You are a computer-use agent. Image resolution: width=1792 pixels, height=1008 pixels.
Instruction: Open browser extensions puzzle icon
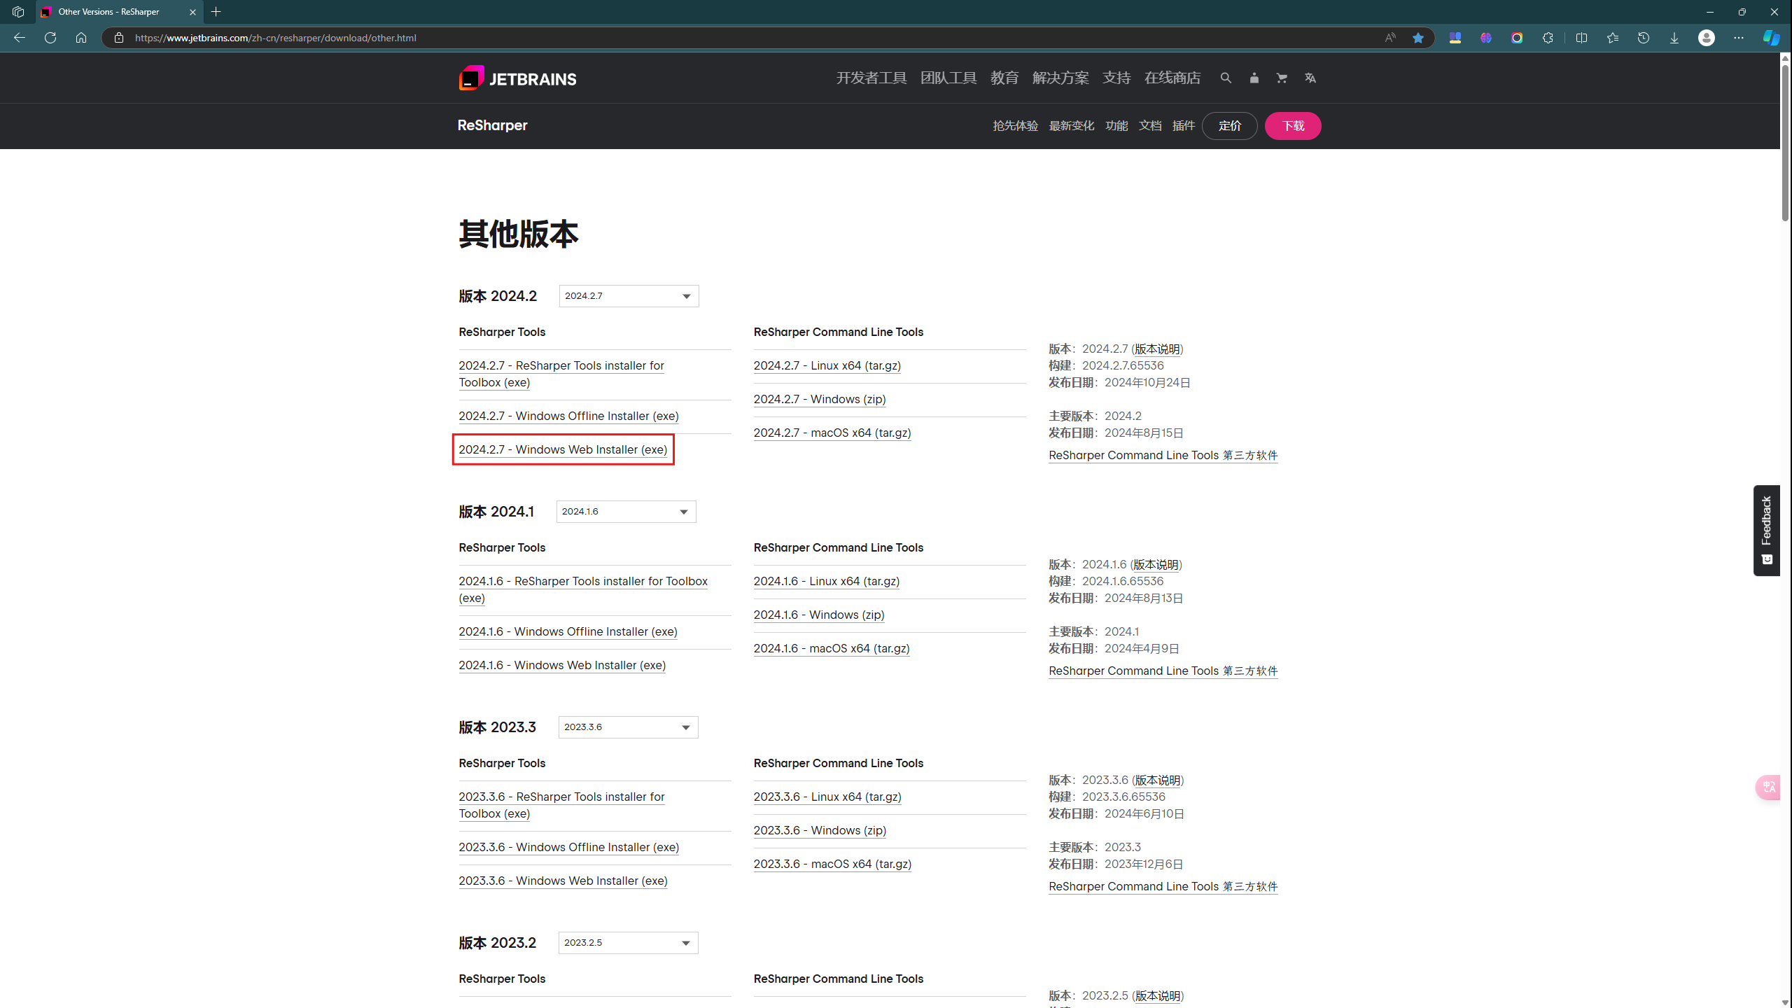coord(1548,38)
